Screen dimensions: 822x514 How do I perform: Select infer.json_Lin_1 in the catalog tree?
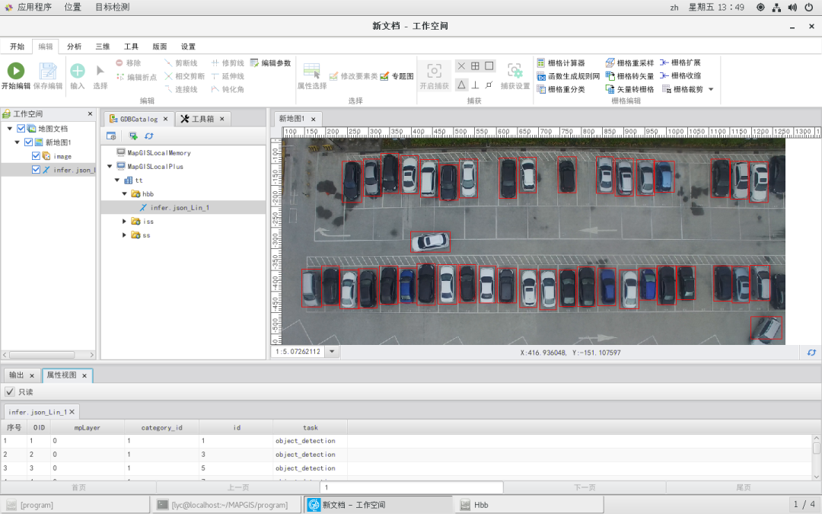tap(180, 208)
